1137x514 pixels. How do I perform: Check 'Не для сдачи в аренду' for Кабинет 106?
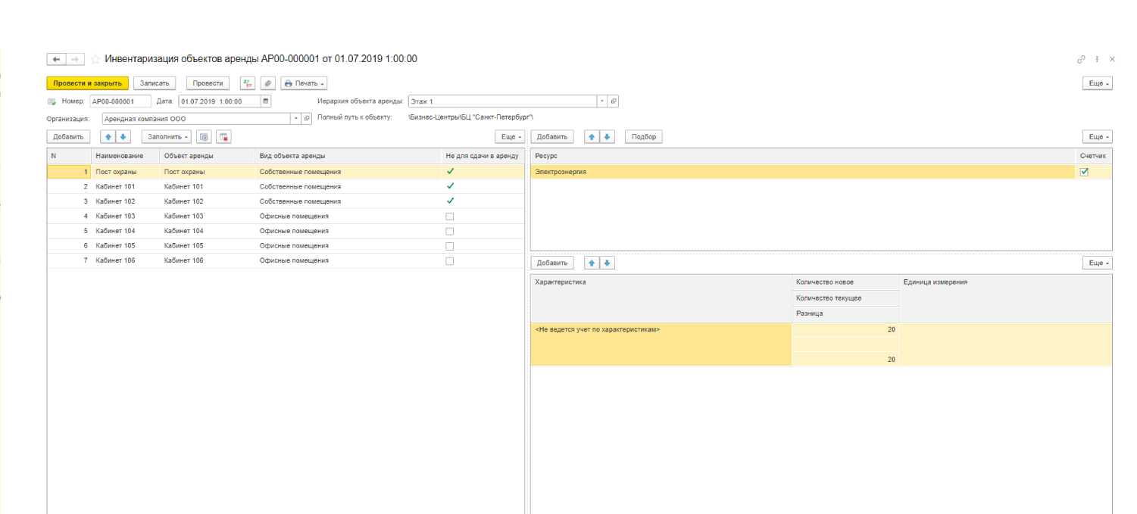pyautogui.click(x=449, y=260)
